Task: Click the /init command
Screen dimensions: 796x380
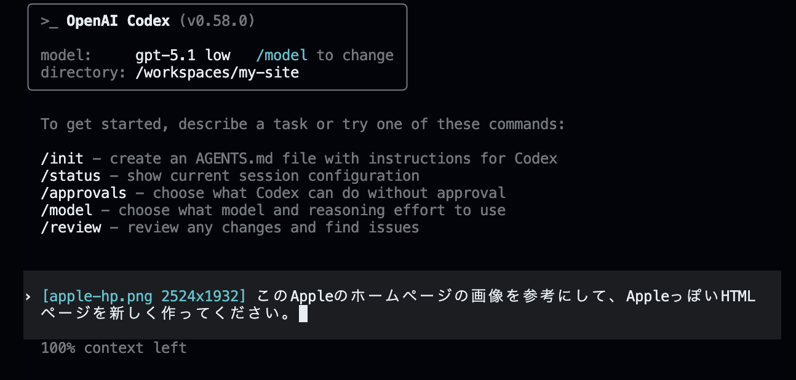Action: (62, 159)
